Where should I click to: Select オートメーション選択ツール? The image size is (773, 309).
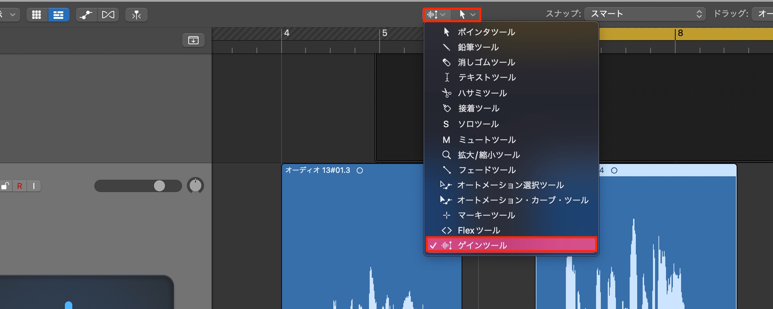(x=511, y=185)
